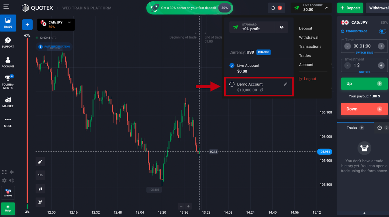
Task: Decrease trade time with minus
Action: pyautogui.click(x=348, y=46)
